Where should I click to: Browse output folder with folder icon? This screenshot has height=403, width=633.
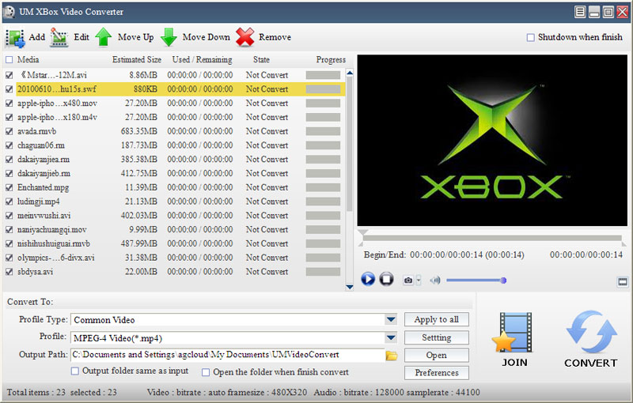[391, 356]
